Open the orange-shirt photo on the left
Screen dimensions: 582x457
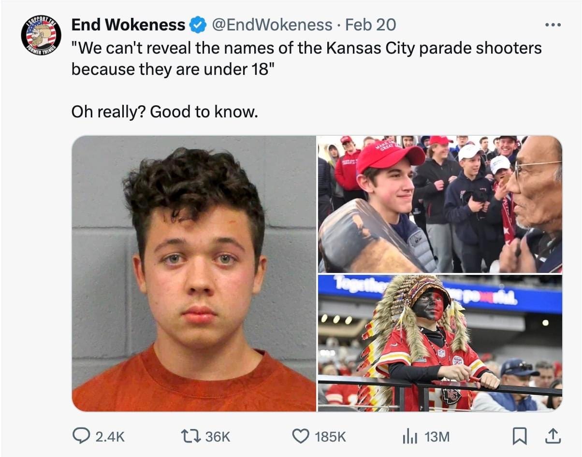[194, 273]
